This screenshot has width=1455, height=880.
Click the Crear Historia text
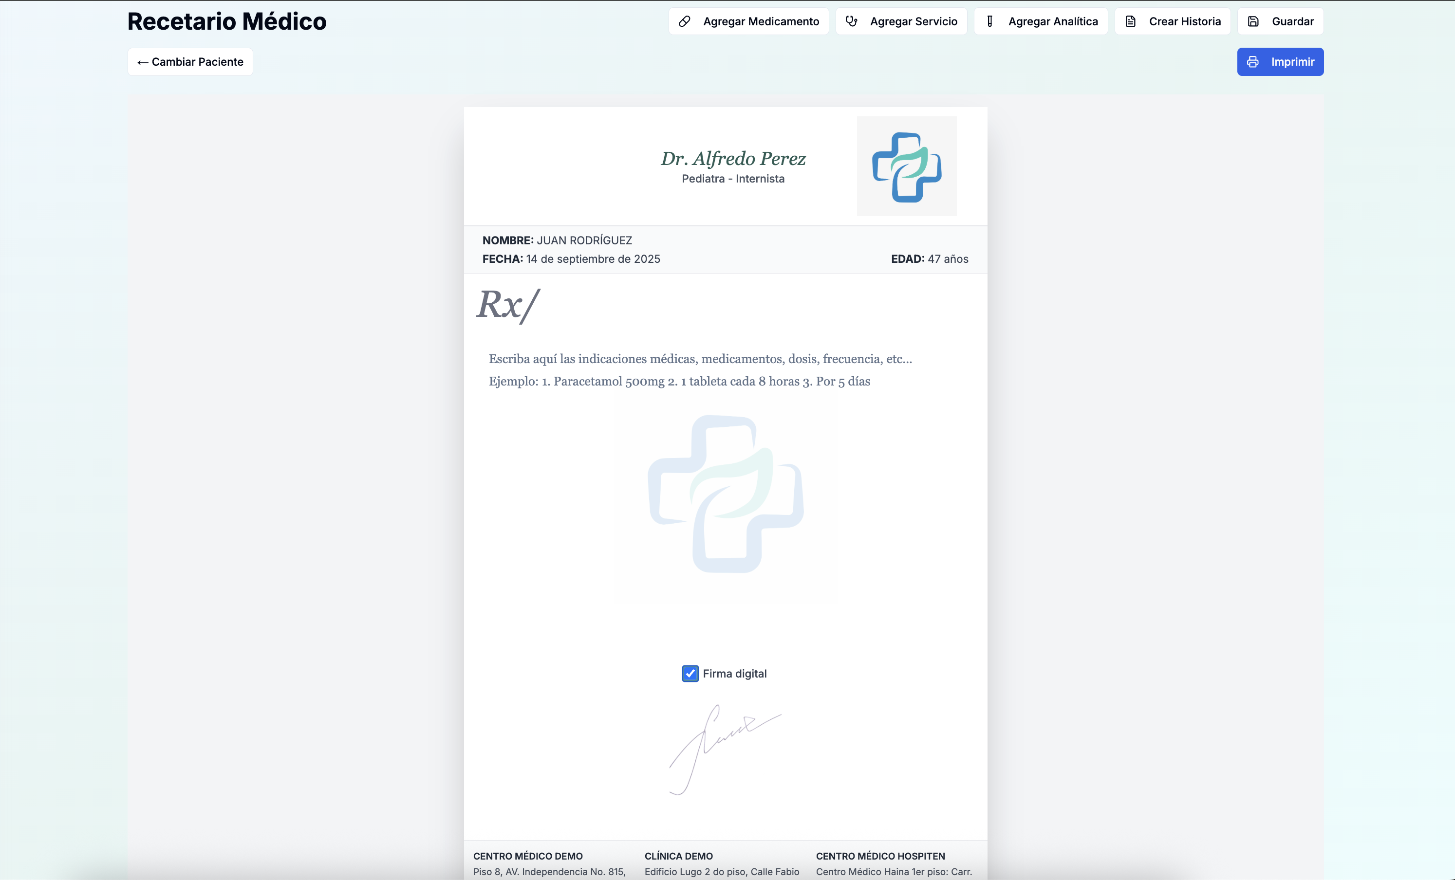click(1184, 21)
